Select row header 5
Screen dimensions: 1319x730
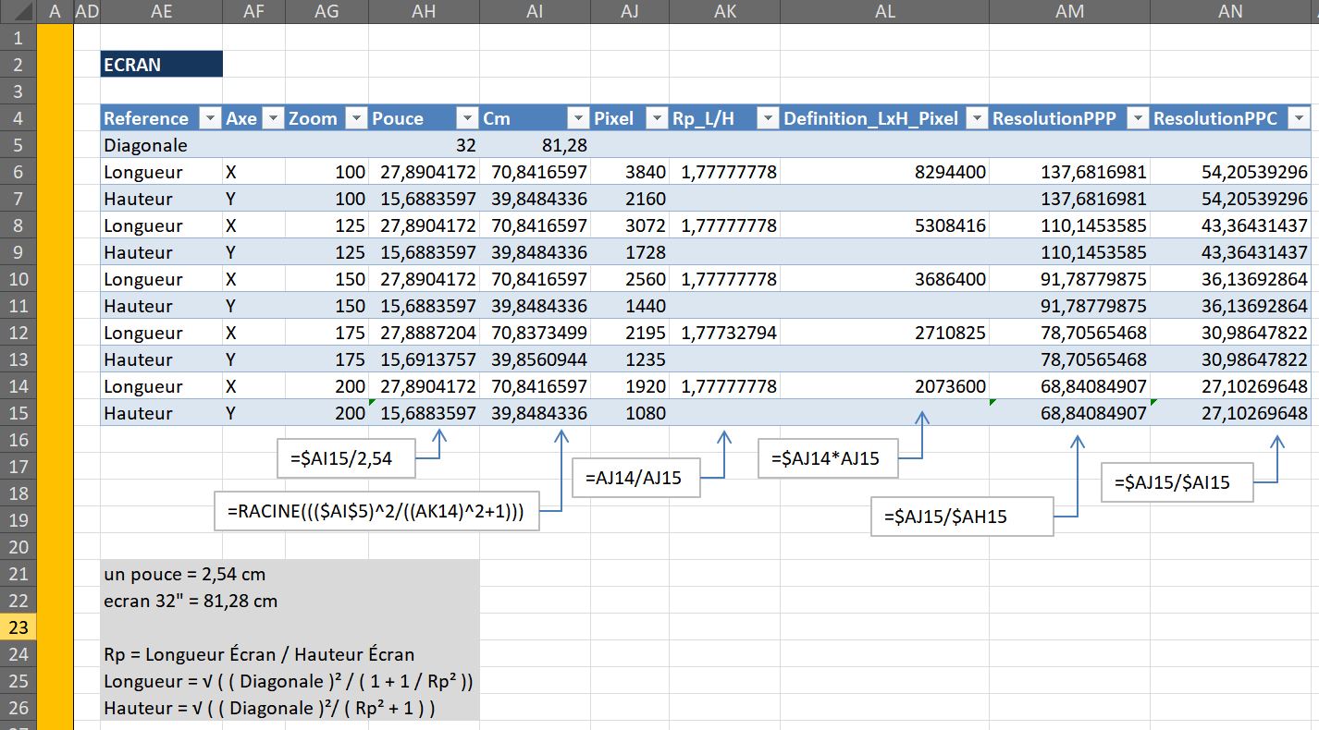18,145
